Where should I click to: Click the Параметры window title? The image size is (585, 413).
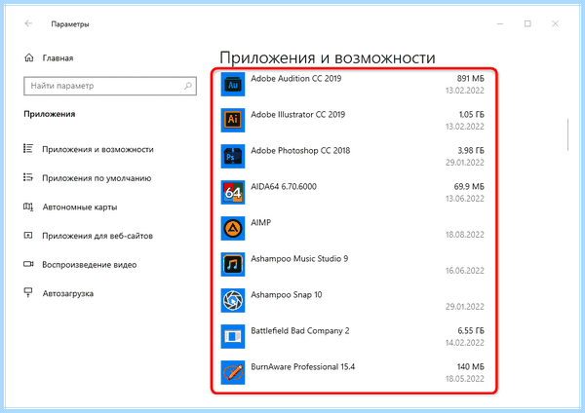[x=70, y=24]
